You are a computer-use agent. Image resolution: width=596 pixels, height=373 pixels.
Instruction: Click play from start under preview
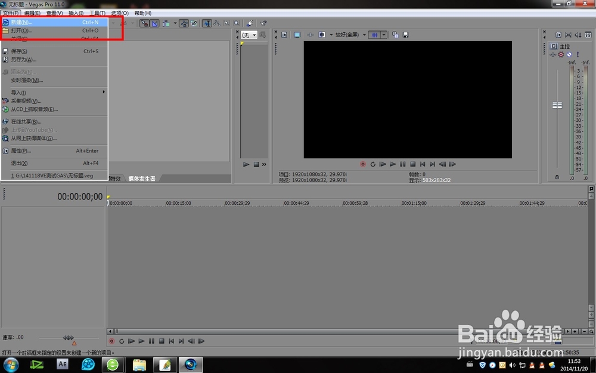point(383,165)
